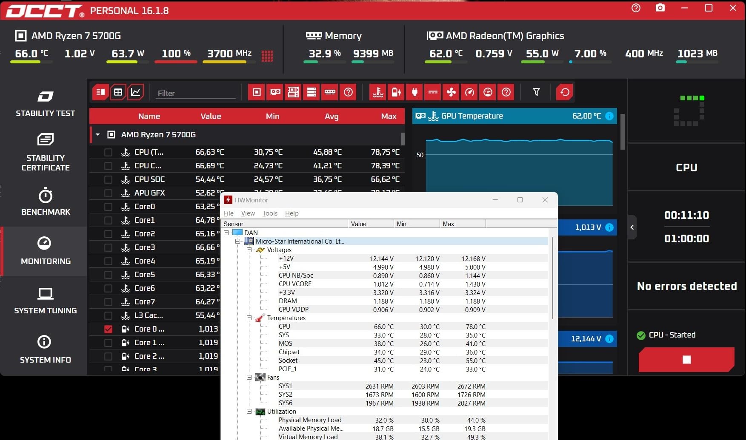746x440 pixels.
Task: Uncheck the Core 0 ... voltage checkbox
Action: tap(109, 329)
